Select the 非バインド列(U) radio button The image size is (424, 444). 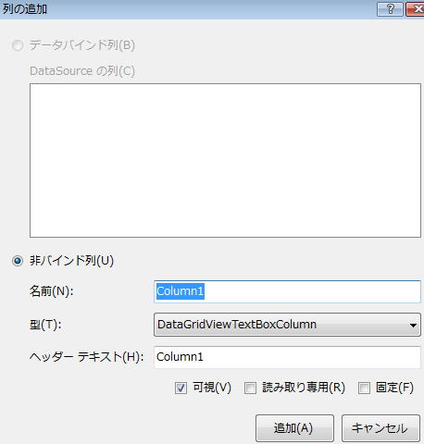pyautogui.click(x=18, y=261)
